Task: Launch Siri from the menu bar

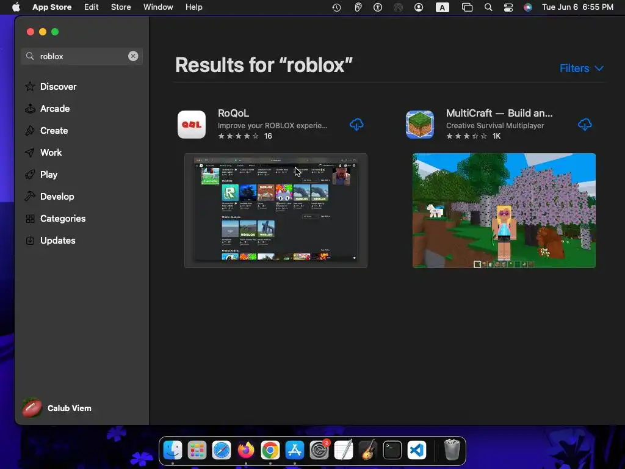Action: click(528, 7)
